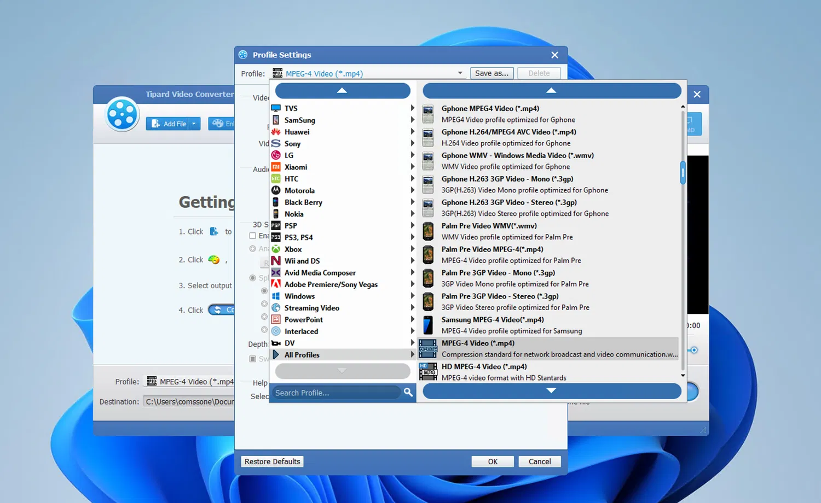The height and width of the screenshot is (503, 821).
Task: Click the profile list vertical scrollbar thumb
Action: 683,173
